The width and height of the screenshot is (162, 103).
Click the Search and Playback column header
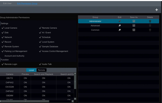[43, 74]
